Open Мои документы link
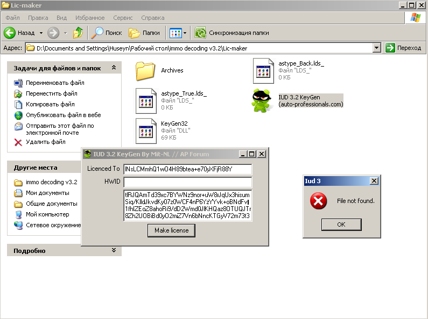The height and width of the screenshot is (319, 428). (47, 193)
